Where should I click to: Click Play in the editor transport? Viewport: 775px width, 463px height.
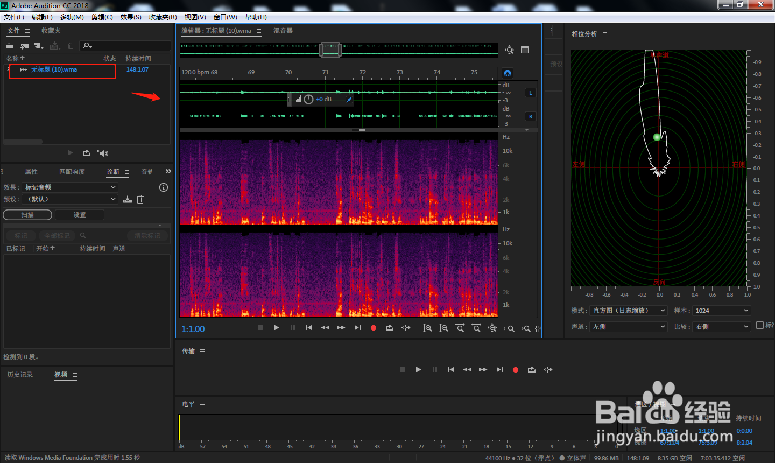(x=276, y=328)
